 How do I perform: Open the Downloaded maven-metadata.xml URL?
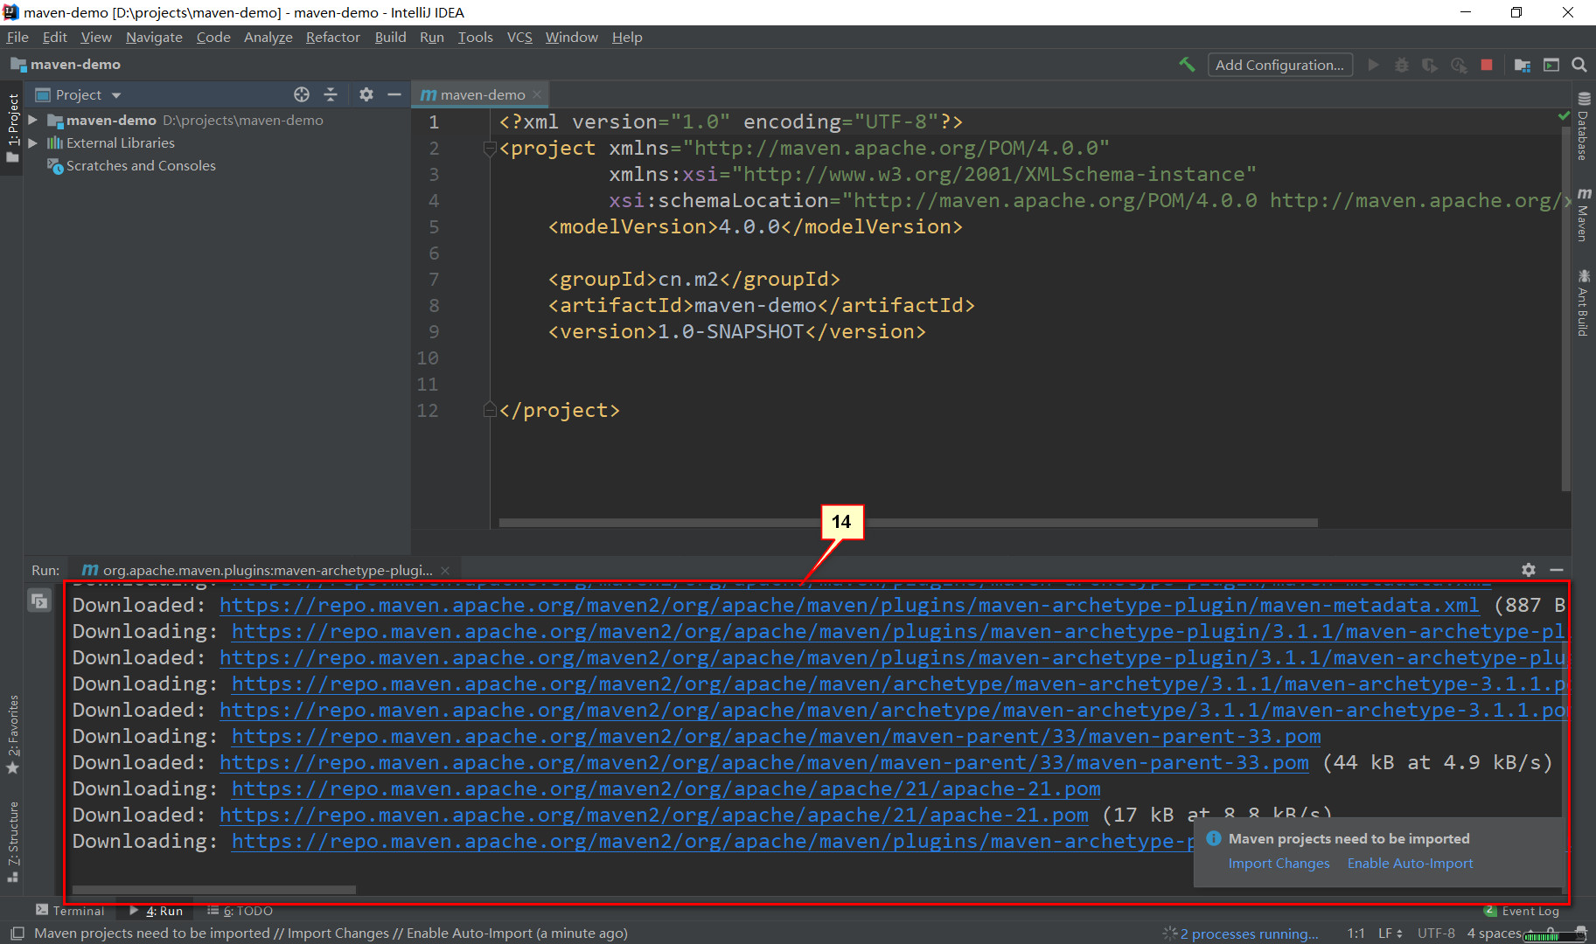point(849,605)
